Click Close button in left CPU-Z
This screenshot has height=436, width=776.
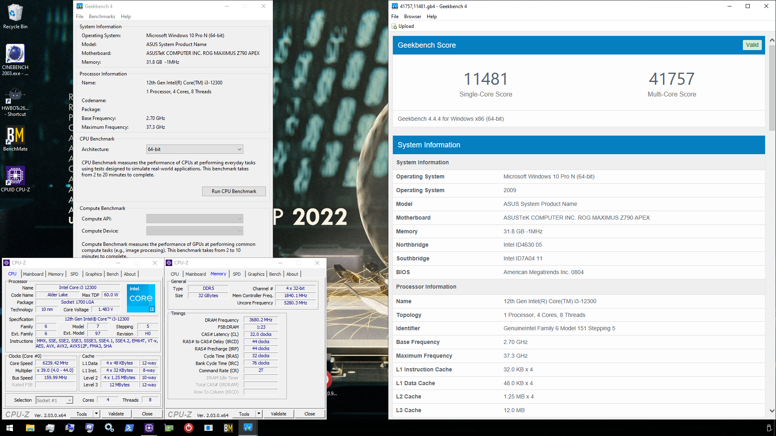point(147,414)
